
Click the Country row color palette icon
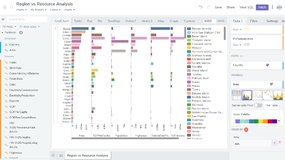[268, 65]
